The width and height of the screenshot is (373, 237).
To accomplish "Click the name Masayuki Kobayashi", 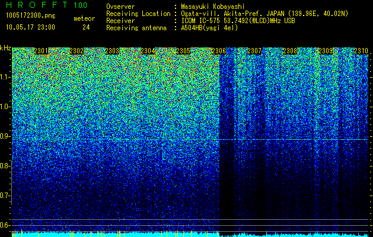I will [213, 7].
